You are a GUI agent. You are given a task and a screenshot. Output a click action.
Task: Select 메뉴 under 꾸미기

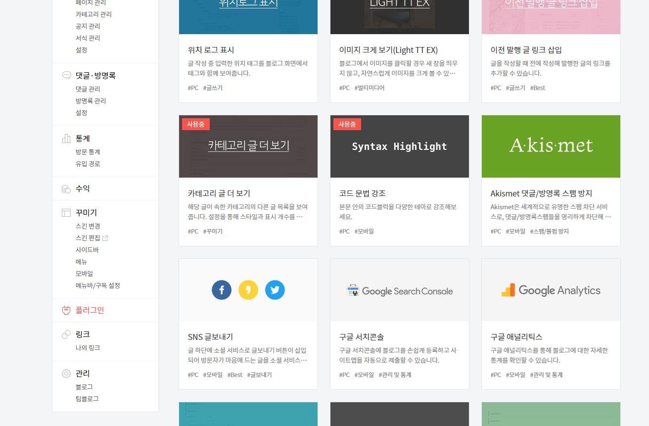pyautogui.click(x=81, y=262)
